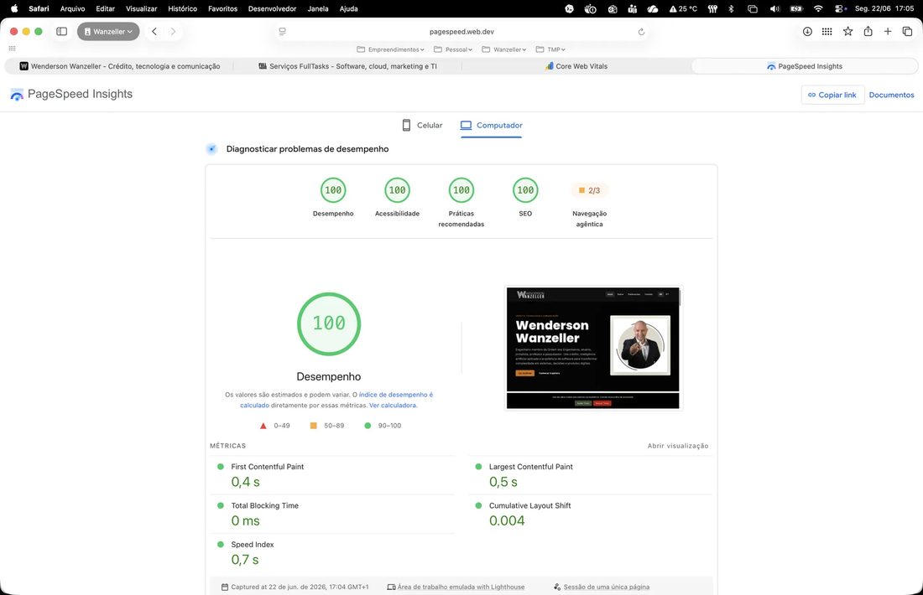
Task: Open the Ver calculadora link
Action: pos(393,405)
